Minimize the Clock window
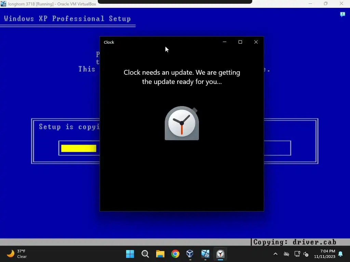350x262 pixels. pyautogui.click(x=225, y=42)
